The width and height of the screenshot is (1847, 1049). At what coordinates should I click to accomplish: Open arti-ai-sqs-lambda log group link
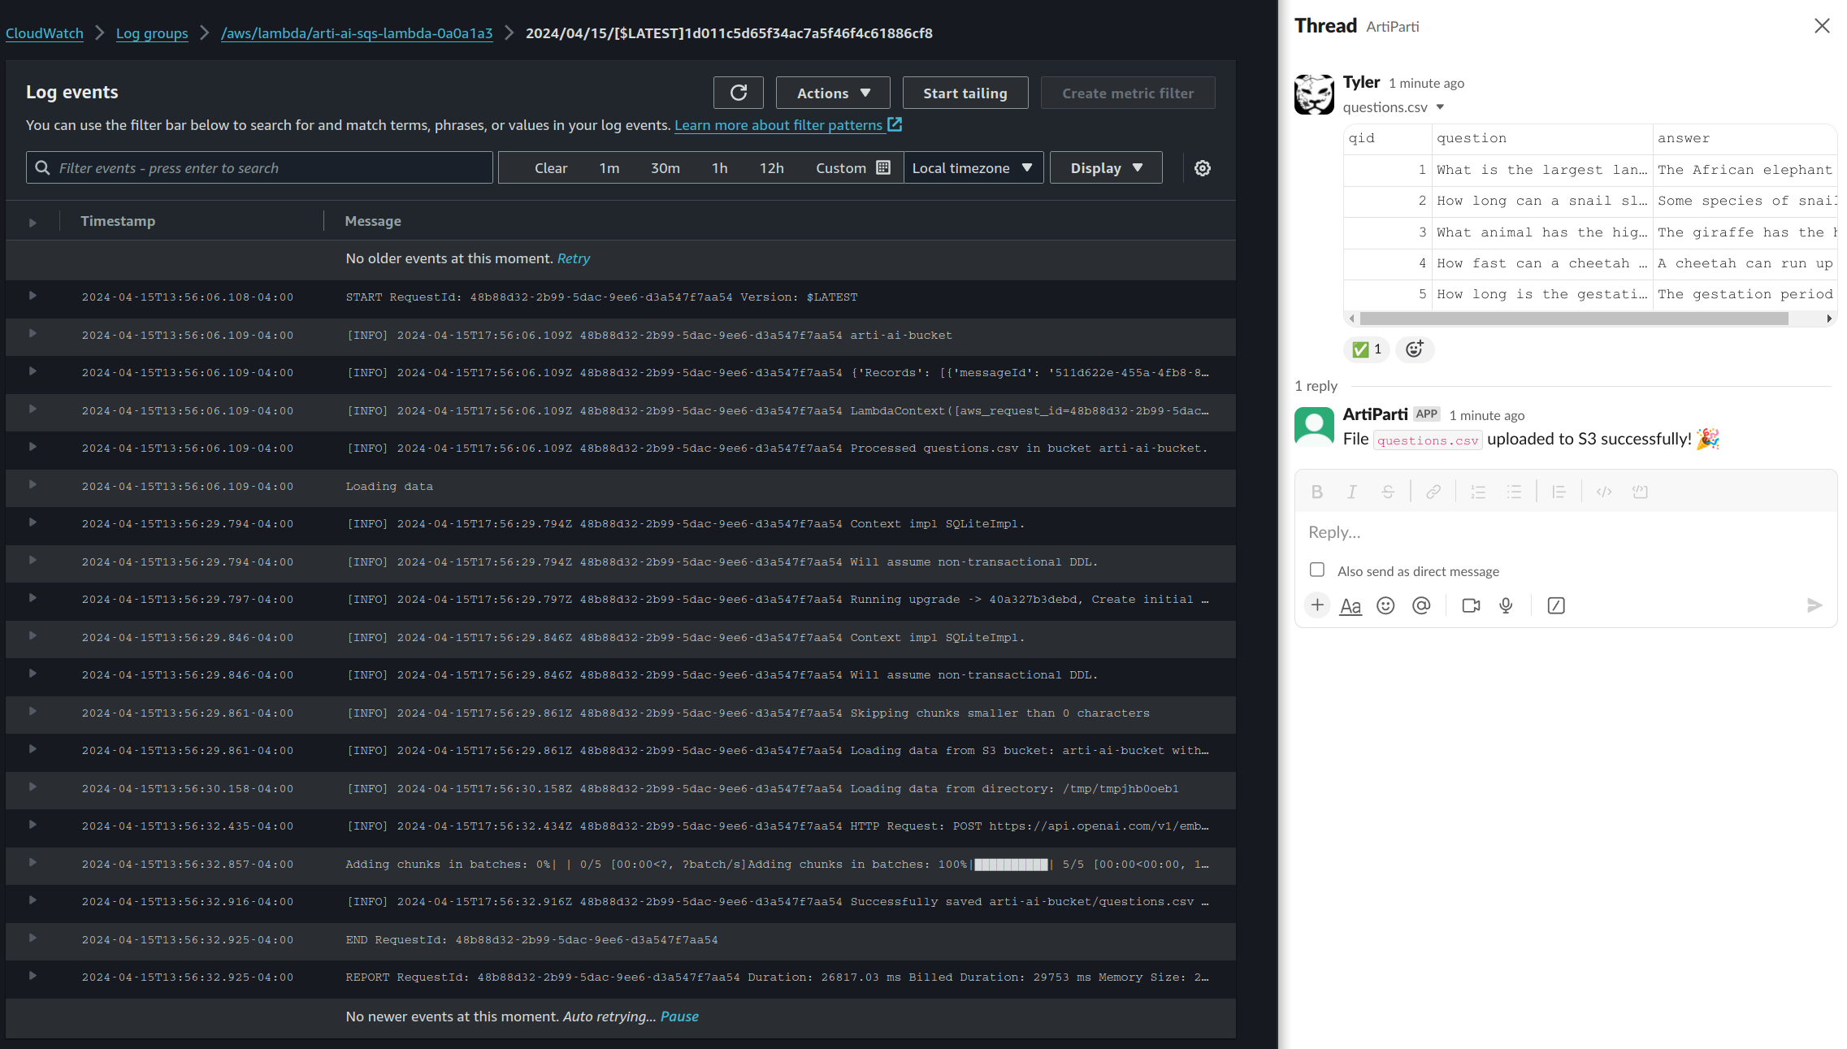point(357,33)
